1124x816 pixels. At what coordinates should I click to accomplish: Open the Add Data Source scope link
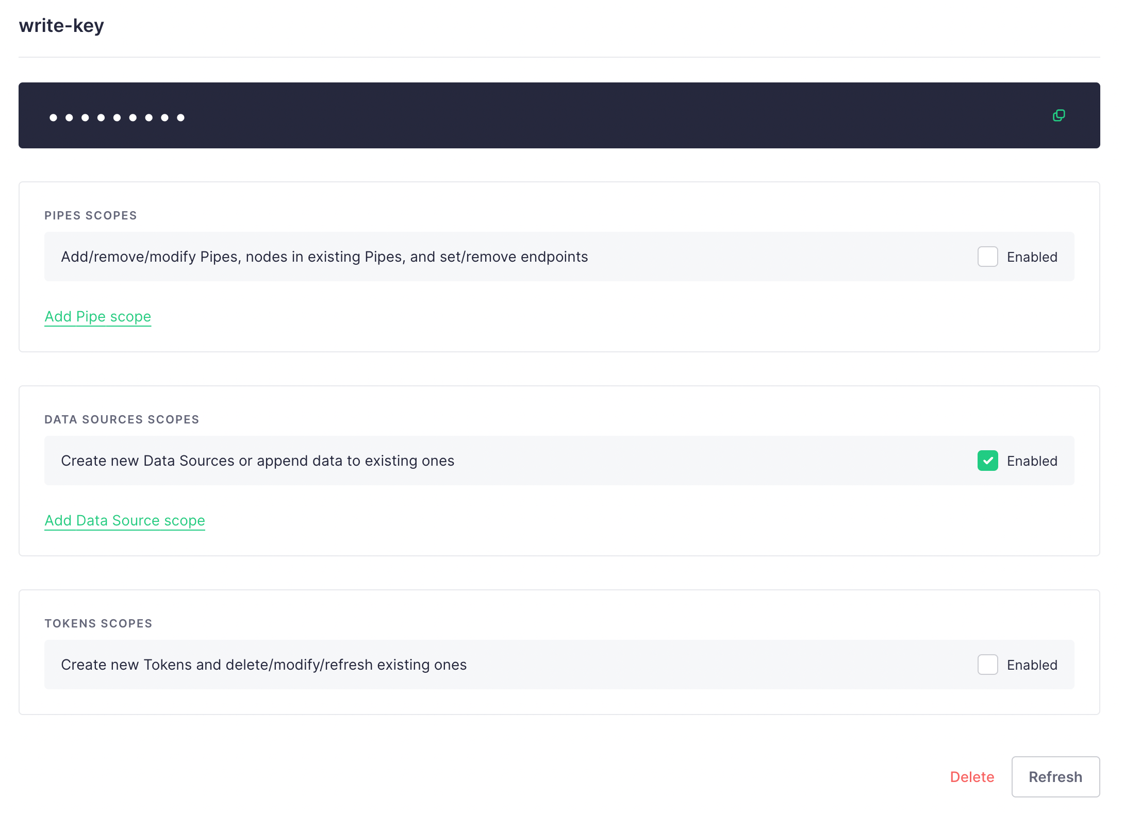(125, 520)
